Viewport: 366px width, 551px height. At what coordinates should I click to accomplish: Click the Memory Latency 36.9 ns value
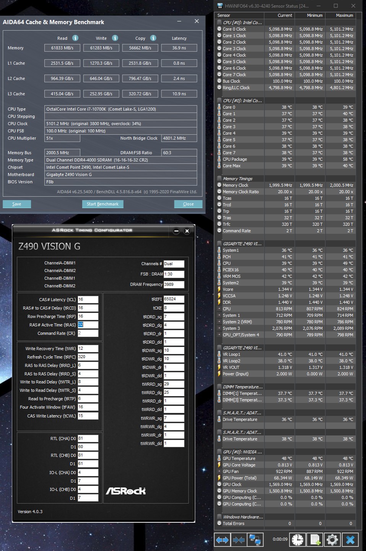click(179, 48)
